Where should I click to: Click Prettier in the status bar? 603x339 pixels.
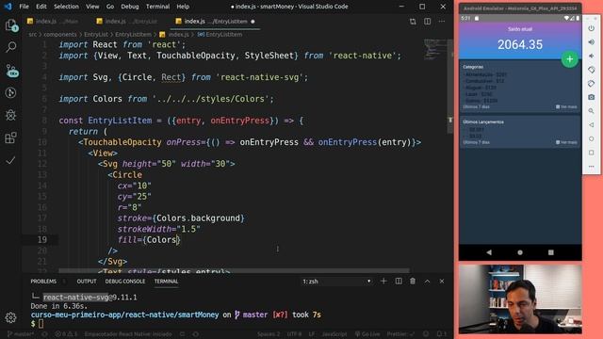(400, 334)
